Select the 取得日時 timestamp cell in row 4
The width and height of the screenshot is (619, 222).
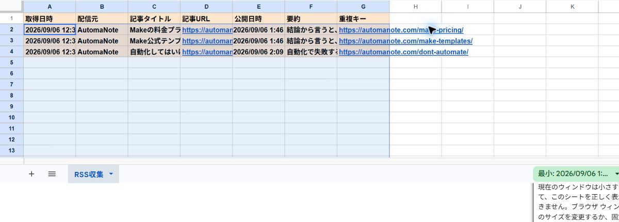tap(50, 52)
